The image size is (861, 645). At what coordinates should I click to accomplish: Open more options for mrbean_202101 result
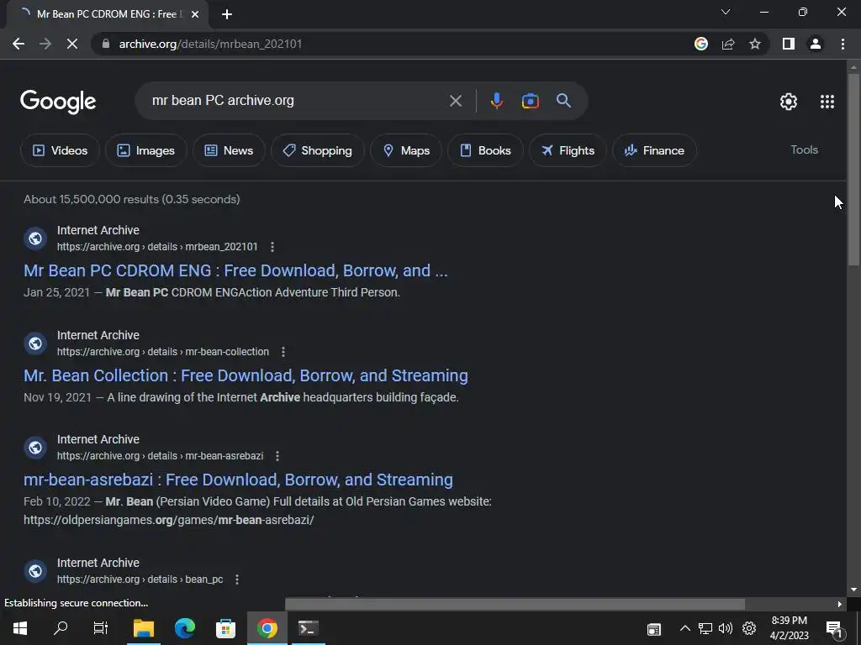point(272,247)
